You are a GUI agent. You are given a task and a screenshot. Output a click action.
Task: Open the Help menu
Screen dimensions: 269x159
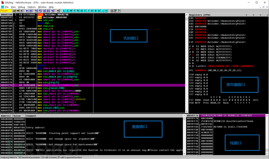click(x=51, y=7)
